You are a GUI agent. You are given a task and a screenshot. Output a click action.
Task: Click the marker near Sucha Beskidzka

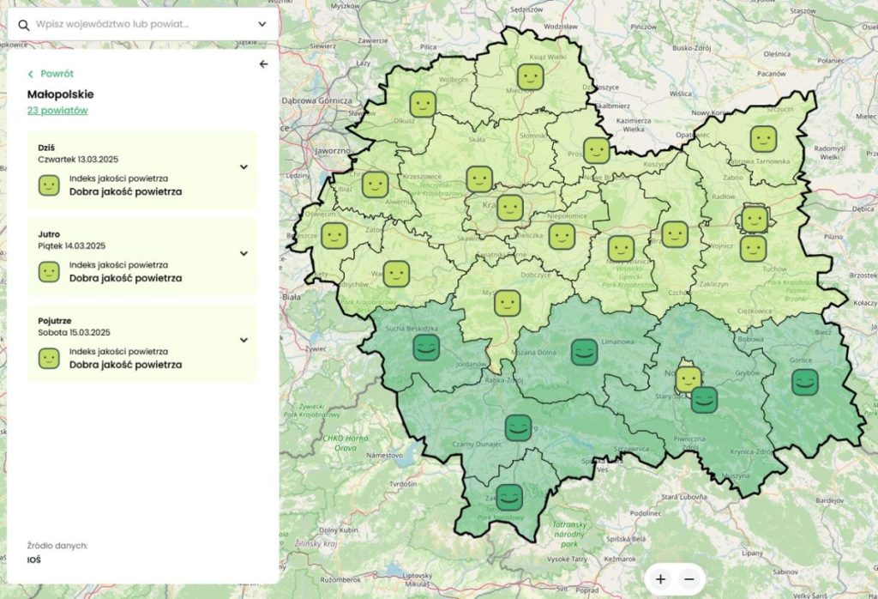426,348
